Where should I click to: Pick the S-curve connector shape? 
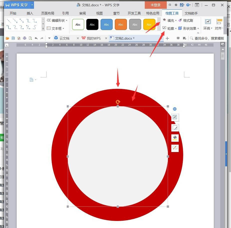coord(34,27)
